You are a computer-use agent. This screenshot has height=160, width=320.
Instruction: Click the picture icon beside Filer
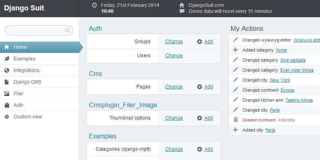click(x=6, y=94)
